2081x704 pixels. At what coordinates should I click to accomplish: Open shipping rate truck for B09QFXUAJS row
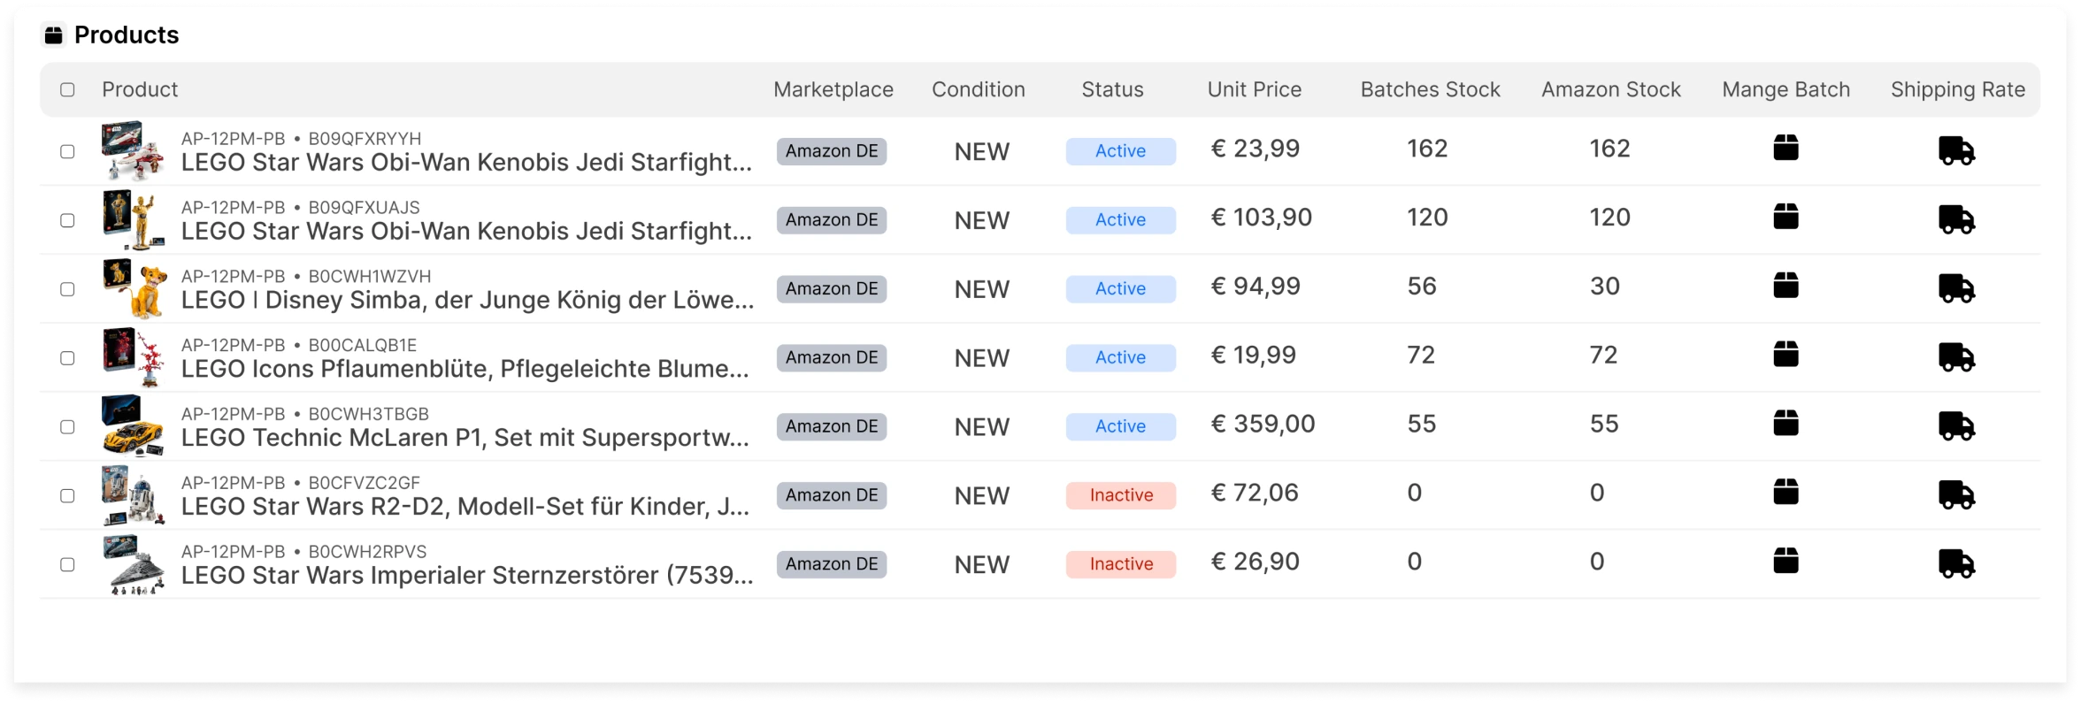[1956, 219]
